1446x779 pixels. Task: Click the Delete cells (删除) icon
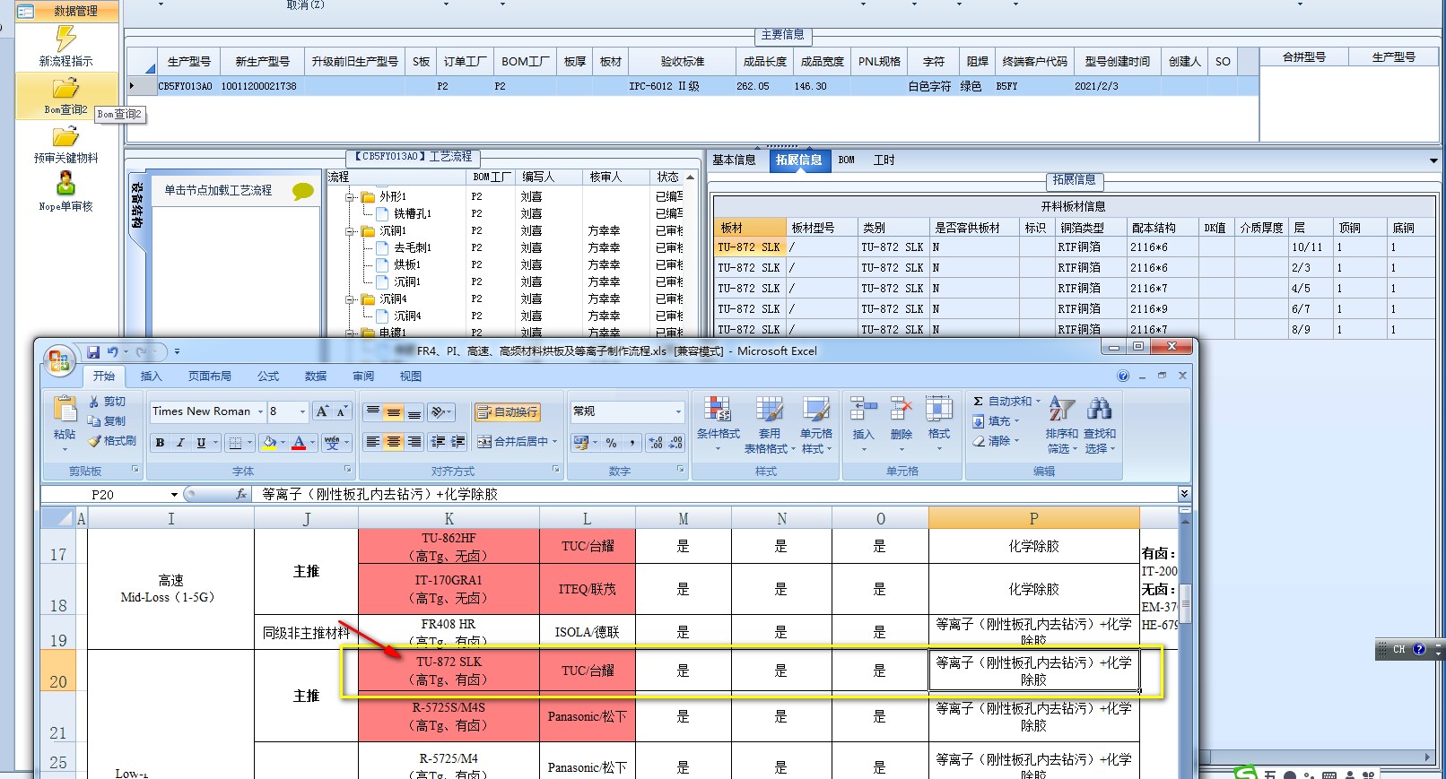pos(901,409)
